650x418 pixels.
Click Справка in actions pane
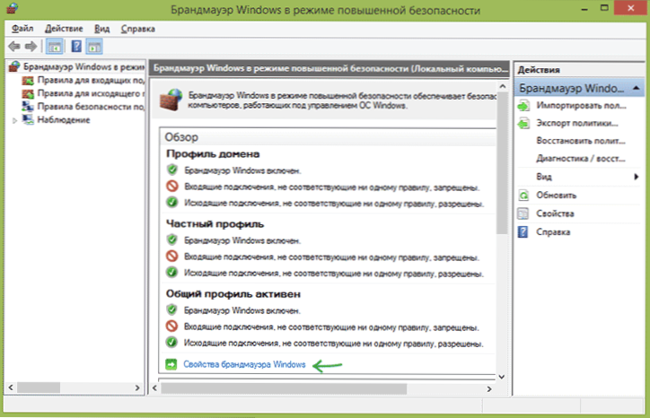tap(552, 231)
